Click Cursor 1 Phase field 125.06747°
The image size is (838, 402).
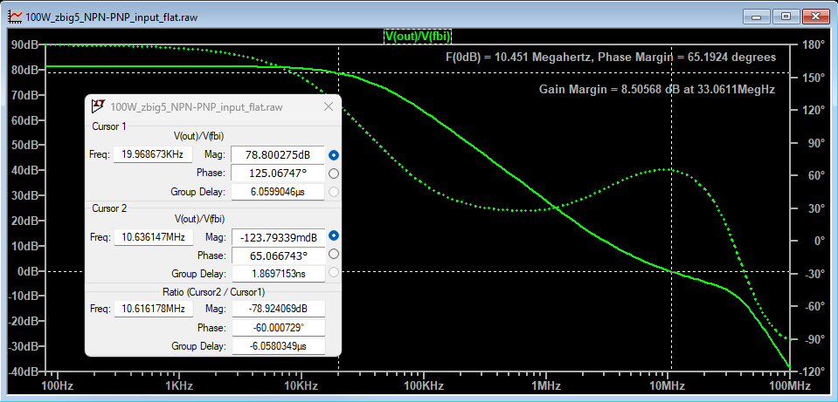[277, 174]
